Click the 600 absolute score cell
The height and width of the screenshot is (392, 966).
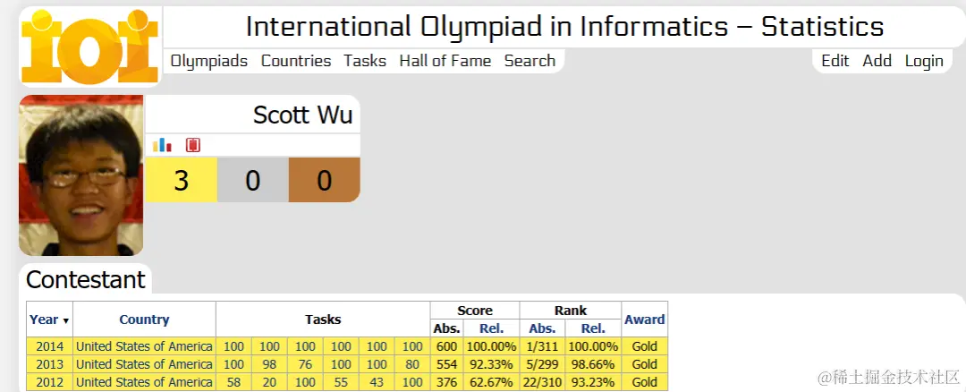tap(446, 346)
